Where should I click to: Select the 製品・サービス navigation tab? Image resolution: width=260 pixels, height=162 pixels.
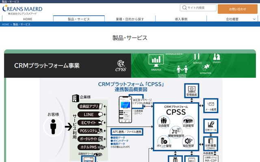(79, 19)
